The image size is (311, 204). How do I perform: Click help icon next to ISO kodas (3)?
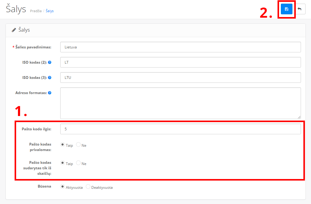click(x=50, y=77)
